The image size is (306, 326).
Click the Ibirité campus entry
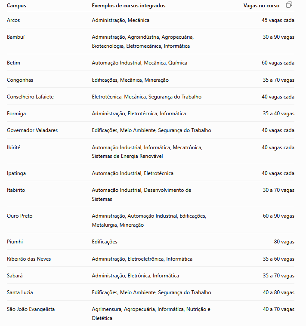coord(13,148)
